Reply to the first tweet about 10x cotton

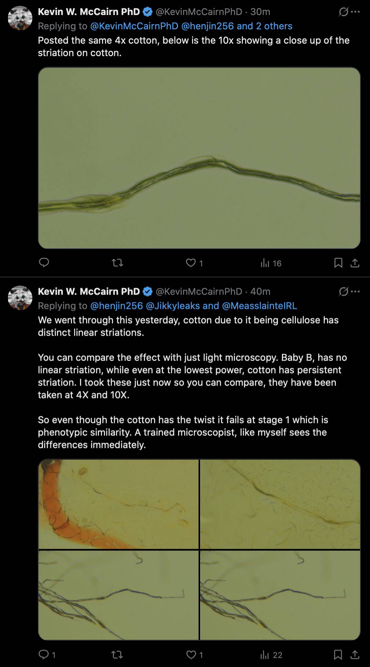click(44, 263)
